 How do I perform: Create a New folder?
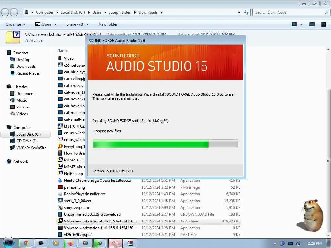tap(108, 24)
